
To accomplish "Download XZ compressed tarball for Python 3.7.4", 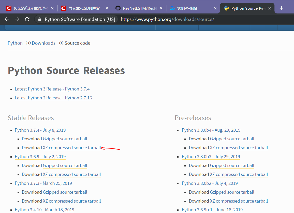I will pyautogui.click(x=72, y=148).
